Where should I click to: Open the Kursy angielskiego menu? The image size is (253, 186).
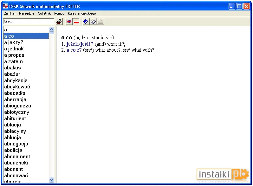click(x=82, y=13)
